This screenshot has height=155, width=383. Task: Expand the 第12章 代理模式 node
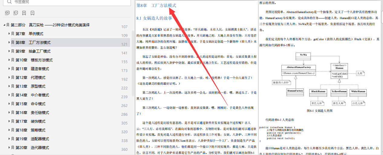9,78
